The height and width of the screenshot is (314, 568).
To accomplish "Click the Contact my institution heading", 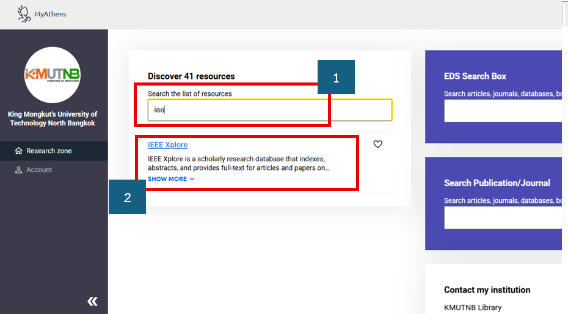I will (487, 290).
